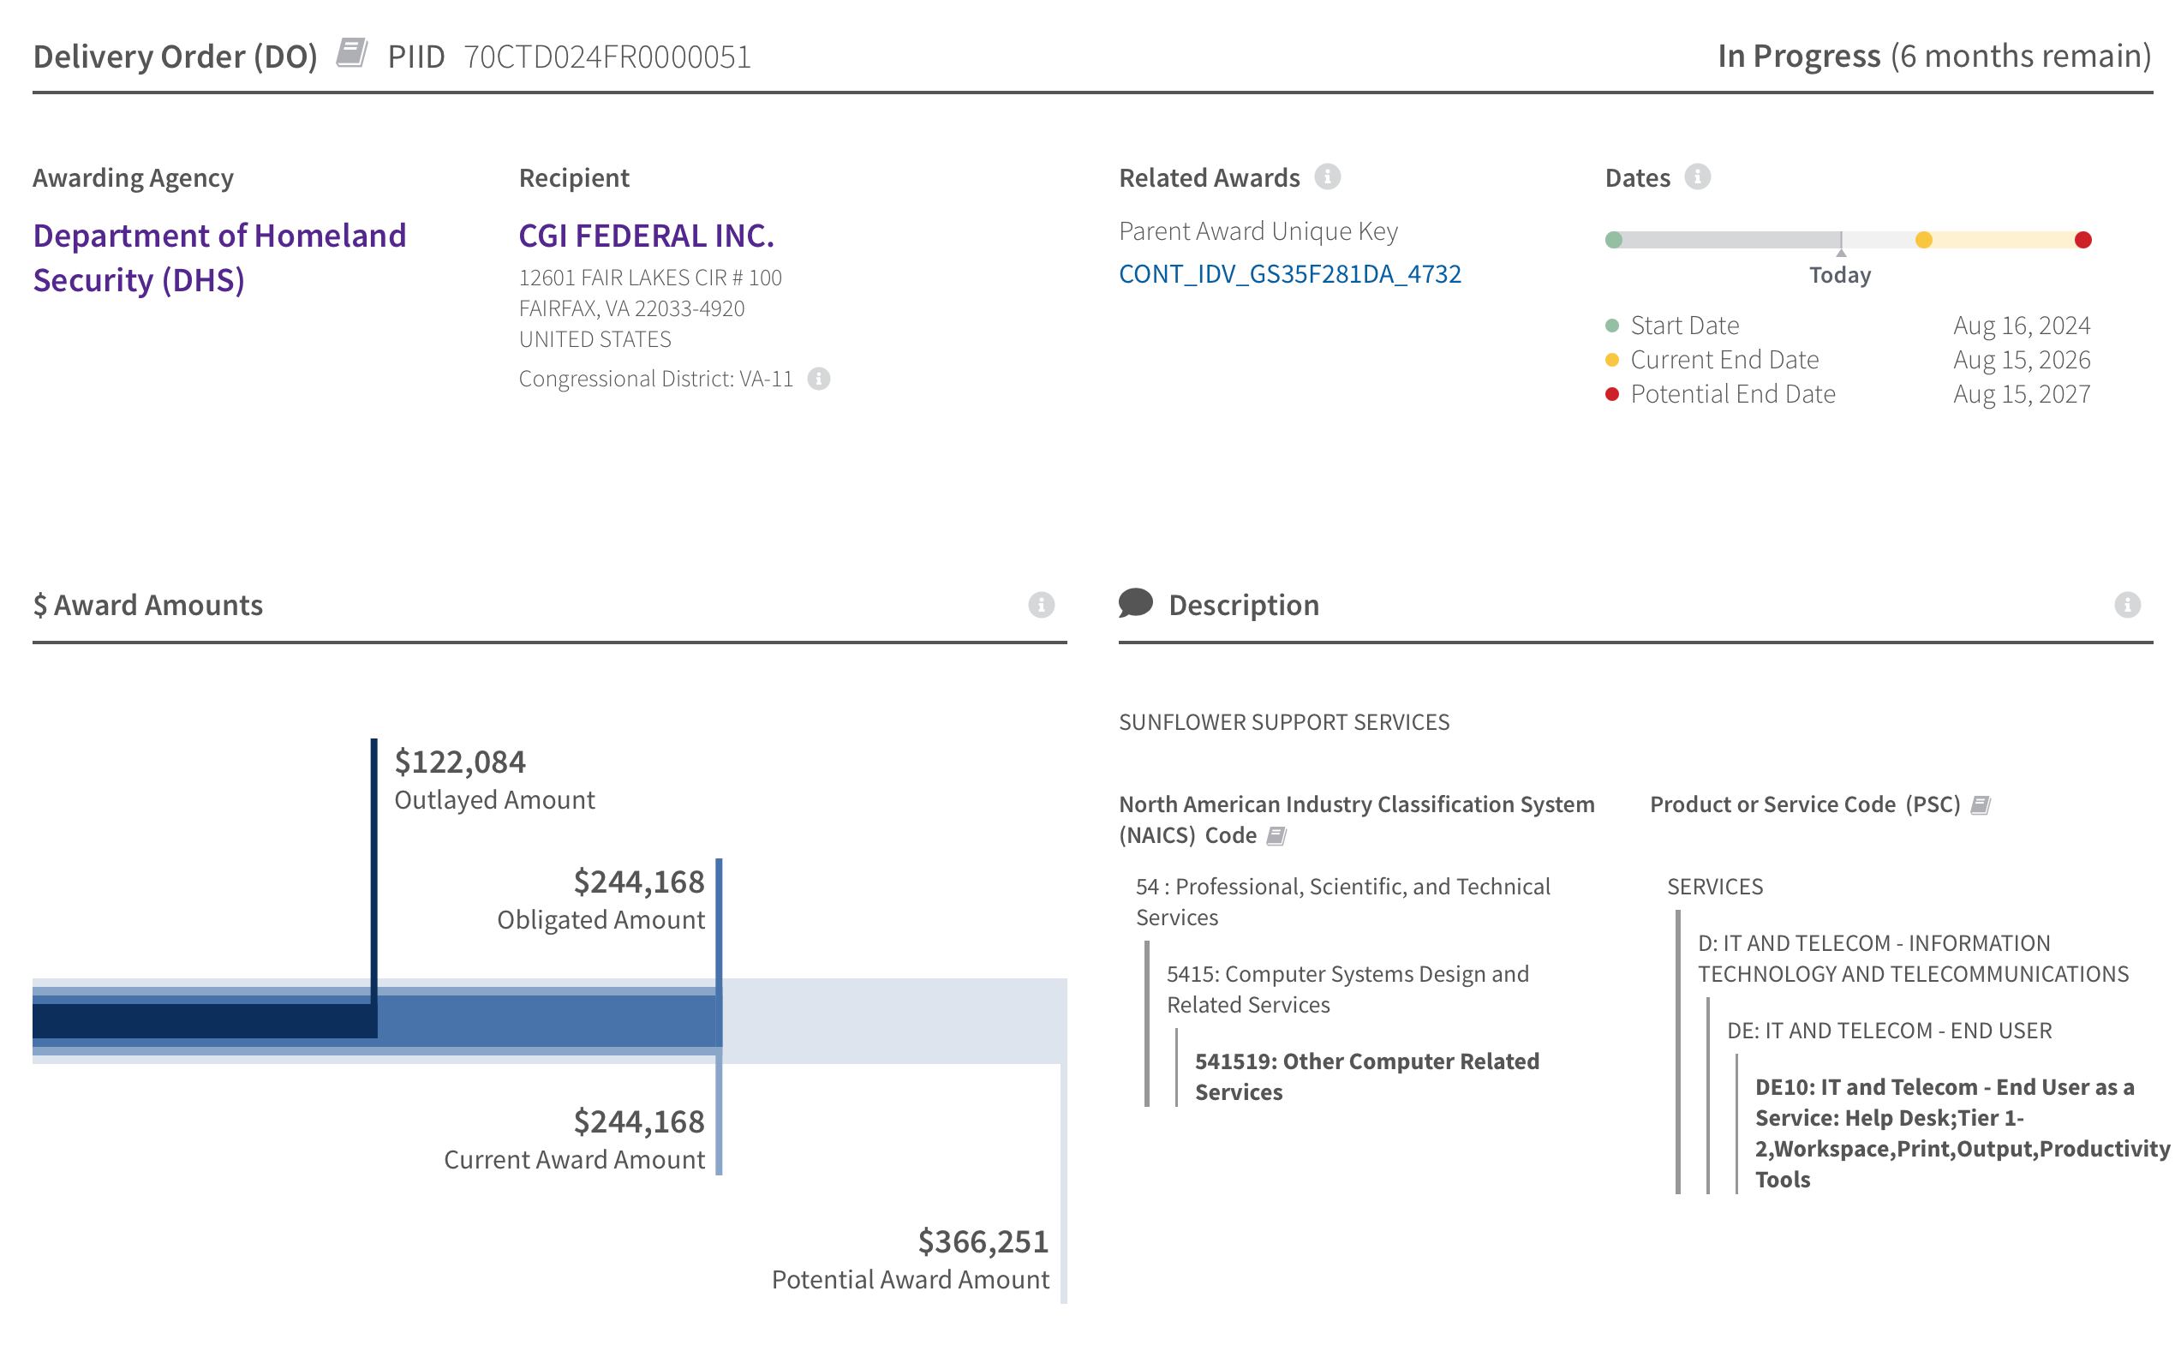Open glossary icon beside PSC heading
2181x1345 pixels.
click(1979, 805)
